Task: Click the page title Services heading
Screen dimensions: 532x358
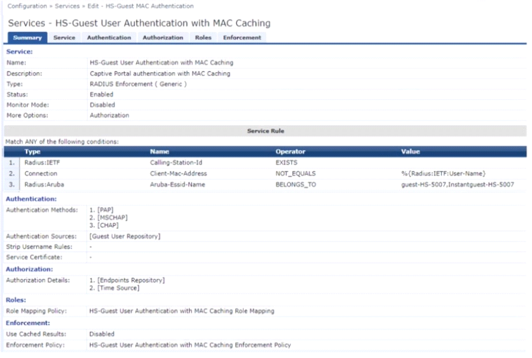Action: 139,23
